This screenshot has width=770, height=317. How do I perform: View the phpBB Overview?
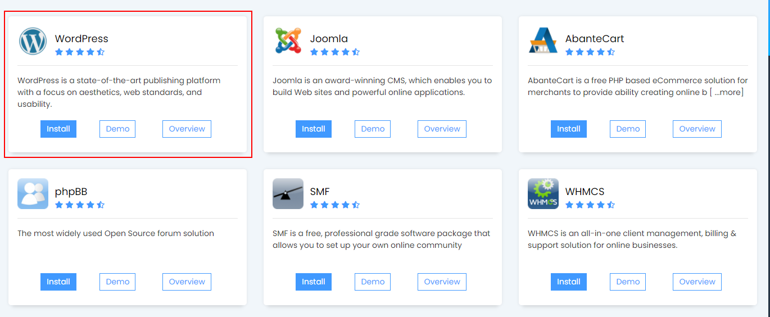[187, 282]
